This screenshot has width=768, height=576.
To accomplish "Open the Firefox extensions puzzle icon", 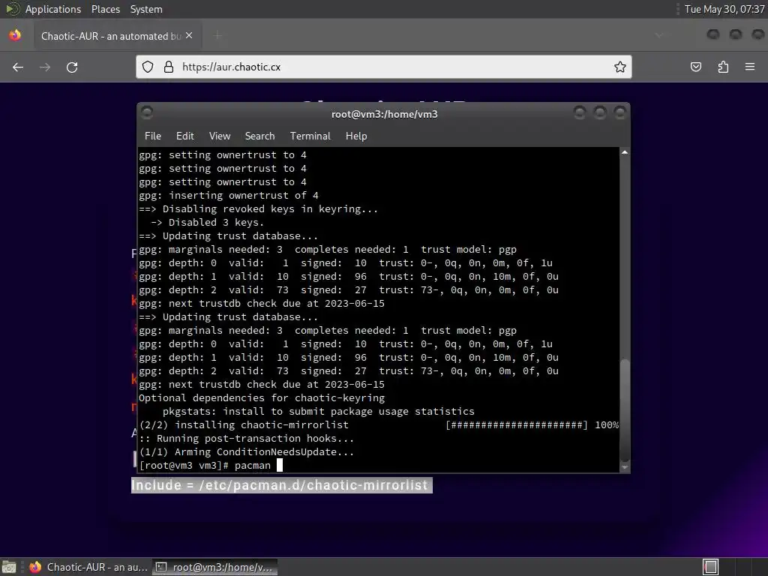I will [x=723, y=67].
